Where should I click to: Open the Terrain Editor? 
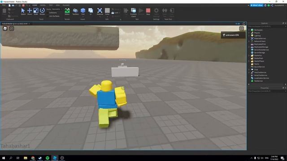point(67,11)
